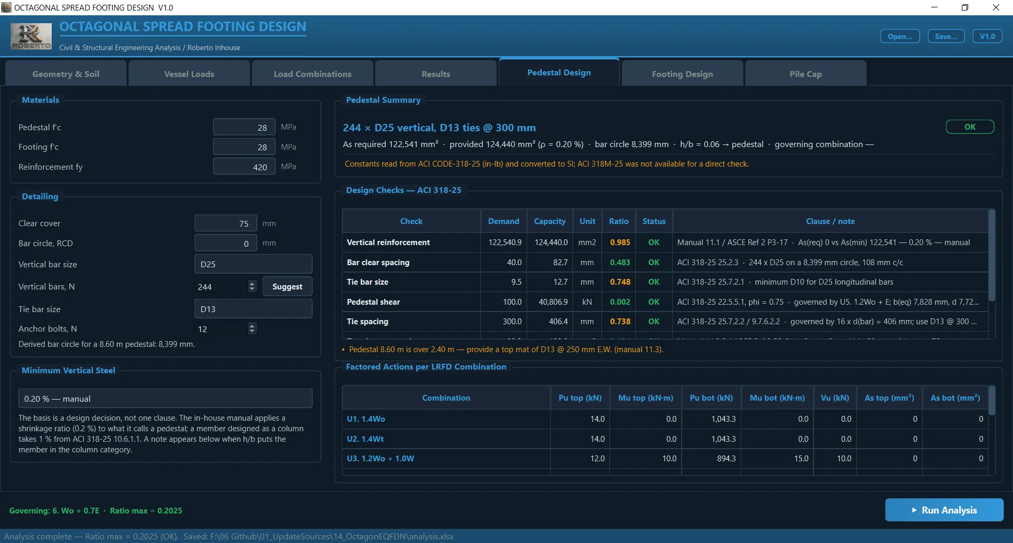Select the Vertical reinforcement check row
1013x543 pixels.
(665, 243)
